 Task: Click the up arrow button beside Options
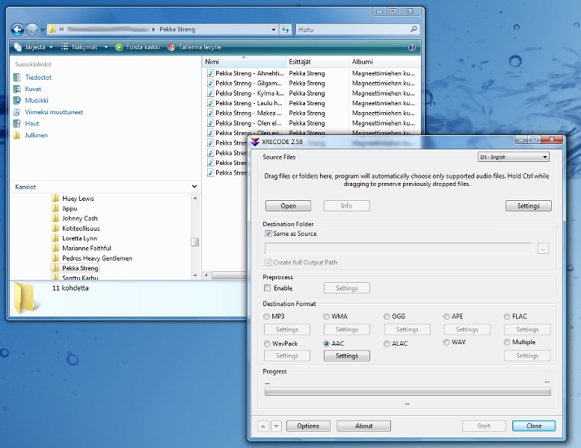[x=263, y=426]
